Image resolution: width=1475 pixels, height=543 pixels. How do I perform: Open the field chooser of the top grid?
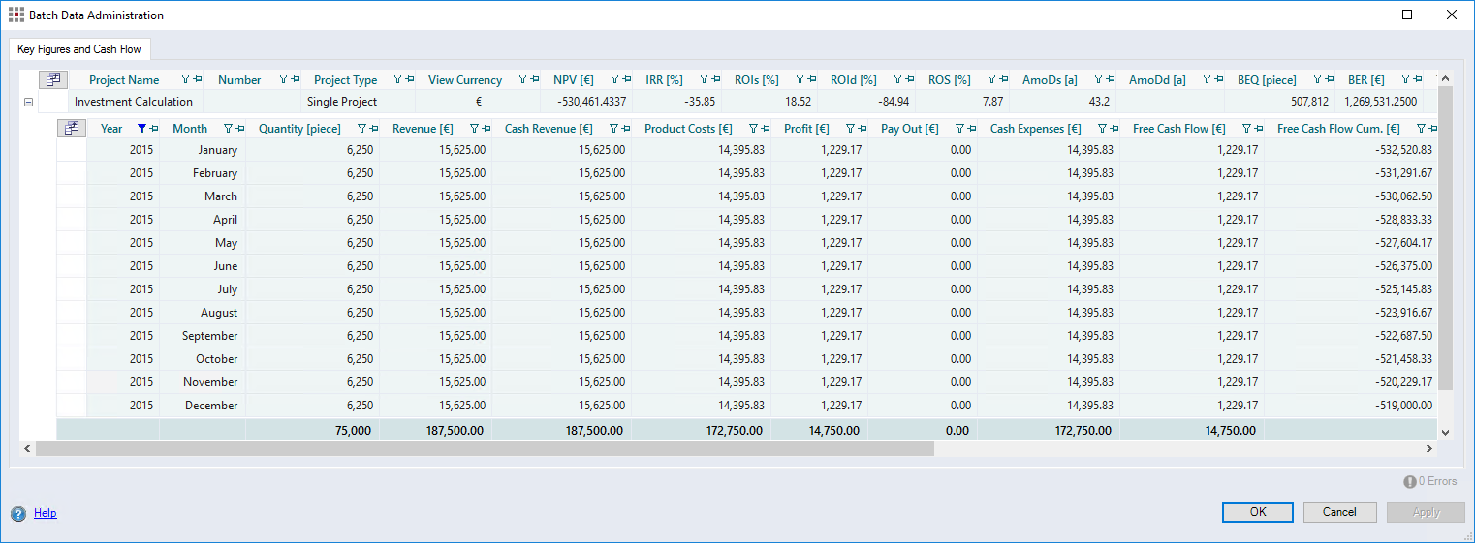tap(52, 79)
